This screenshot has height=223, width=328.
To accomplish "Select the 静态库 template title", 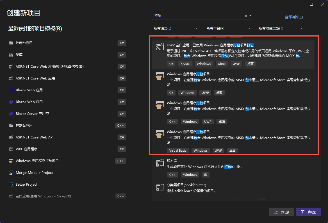I will (x=172, y=161).
